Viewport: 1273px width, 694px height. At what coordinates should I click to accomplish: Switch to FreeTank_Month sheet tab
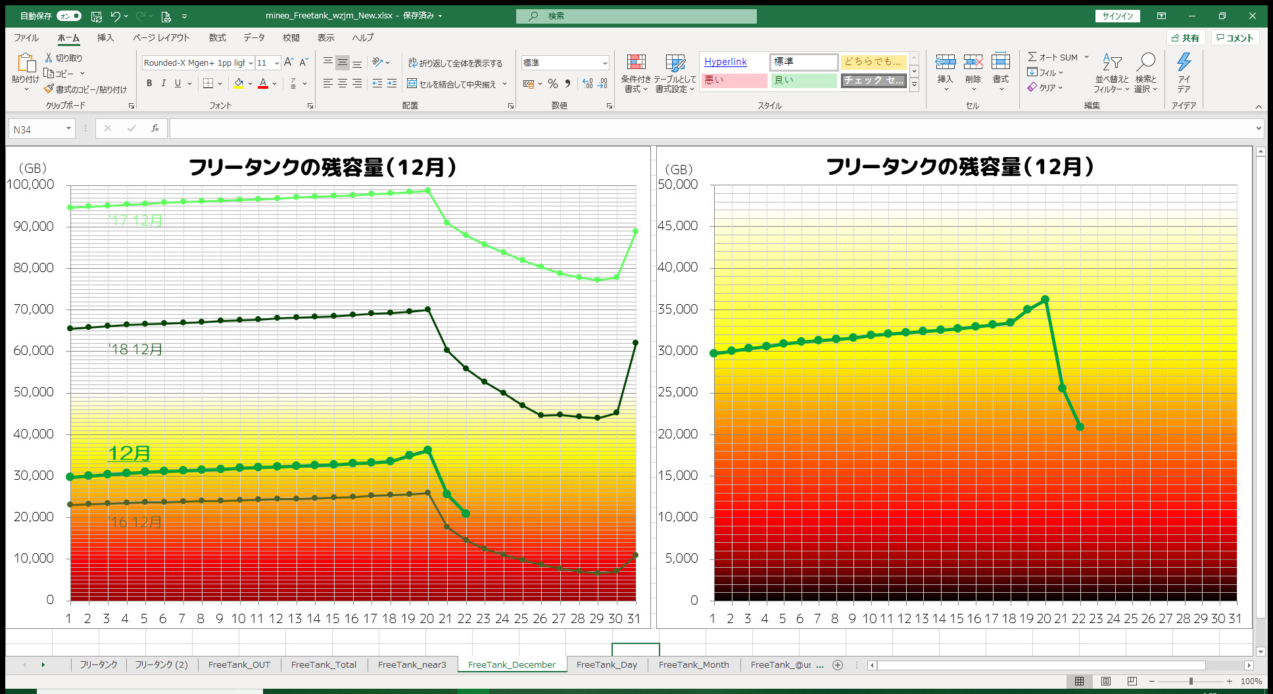pos(693,664)
